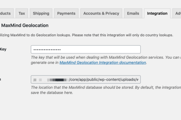The width and height of the screenshot is (181, 120).
Task: Click the MaxMind Geolocation section heading
Action: coord(25,25)
